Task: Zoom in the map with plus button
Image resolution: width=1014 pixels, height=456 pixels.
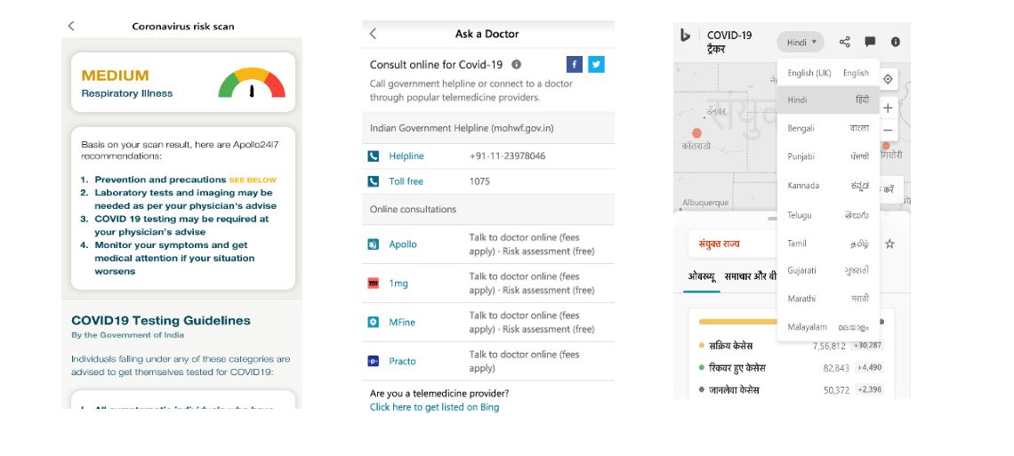Action: click(889, 108)
